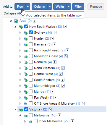
Task: Expand the Hunter node
Action: point(20,38)
